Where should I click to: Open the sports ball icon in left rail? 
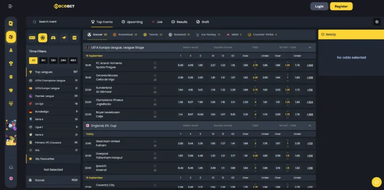(x=11, y=37)
